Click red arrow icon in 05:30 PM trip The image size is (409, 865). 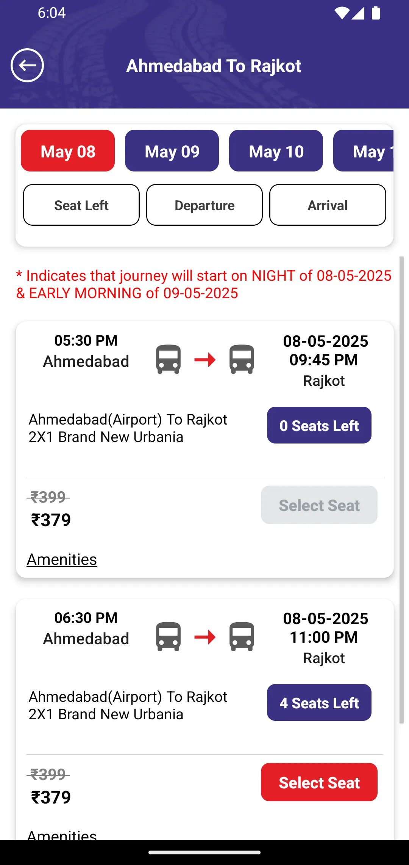[205, 359]
